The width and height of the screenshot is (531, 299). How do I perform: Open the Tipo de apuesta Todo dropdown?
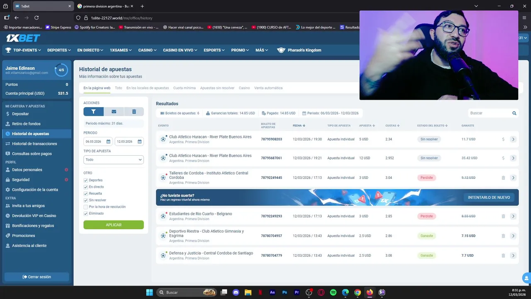(114, 159)
